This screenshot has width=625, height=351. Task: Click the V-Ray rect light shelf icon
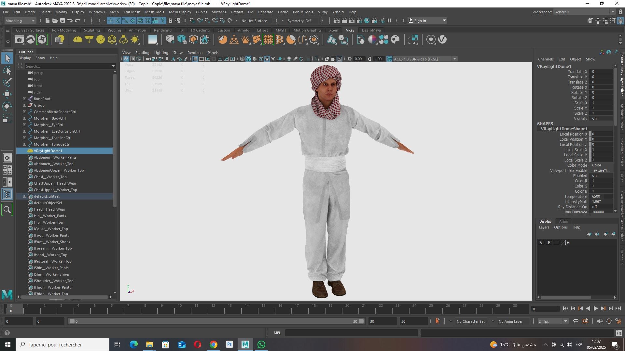coord(89,40)
